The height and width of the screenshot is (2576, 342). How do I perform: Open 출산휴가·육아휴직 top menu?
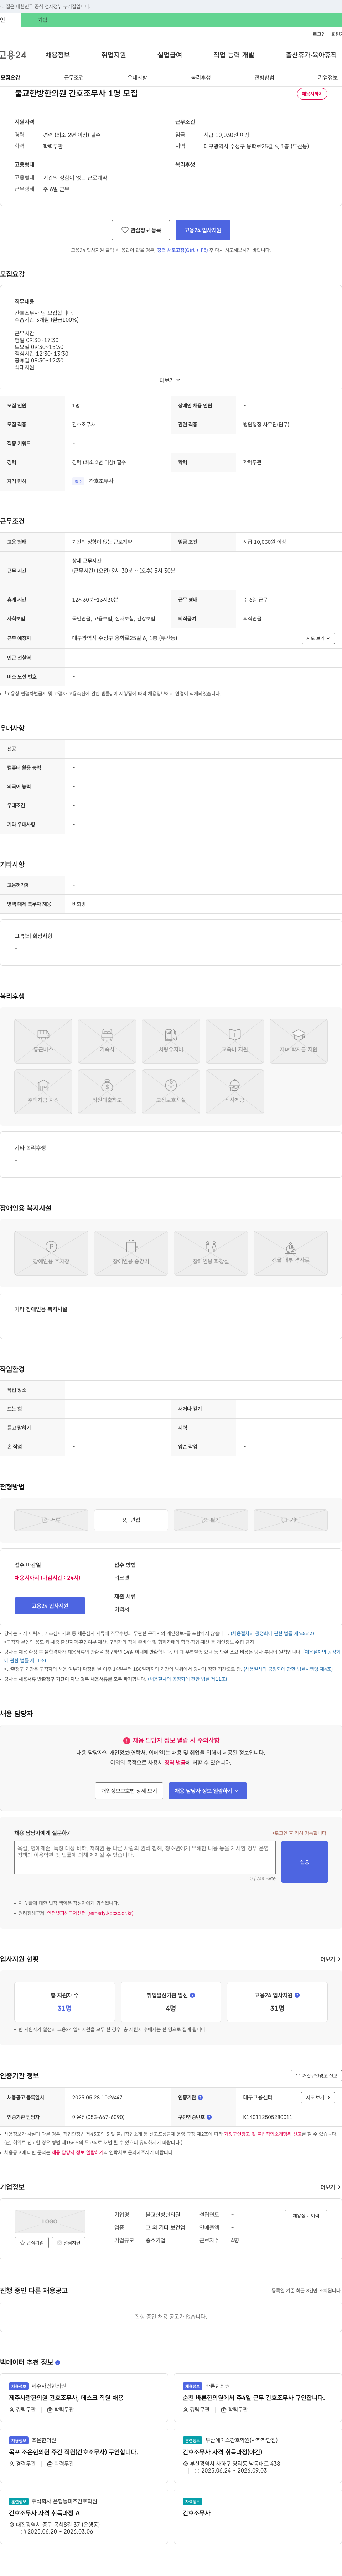tap(311, 55)
